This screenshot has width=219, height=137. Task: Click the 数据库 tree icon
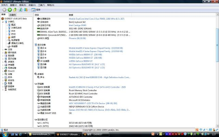click(x=6, y=86)
